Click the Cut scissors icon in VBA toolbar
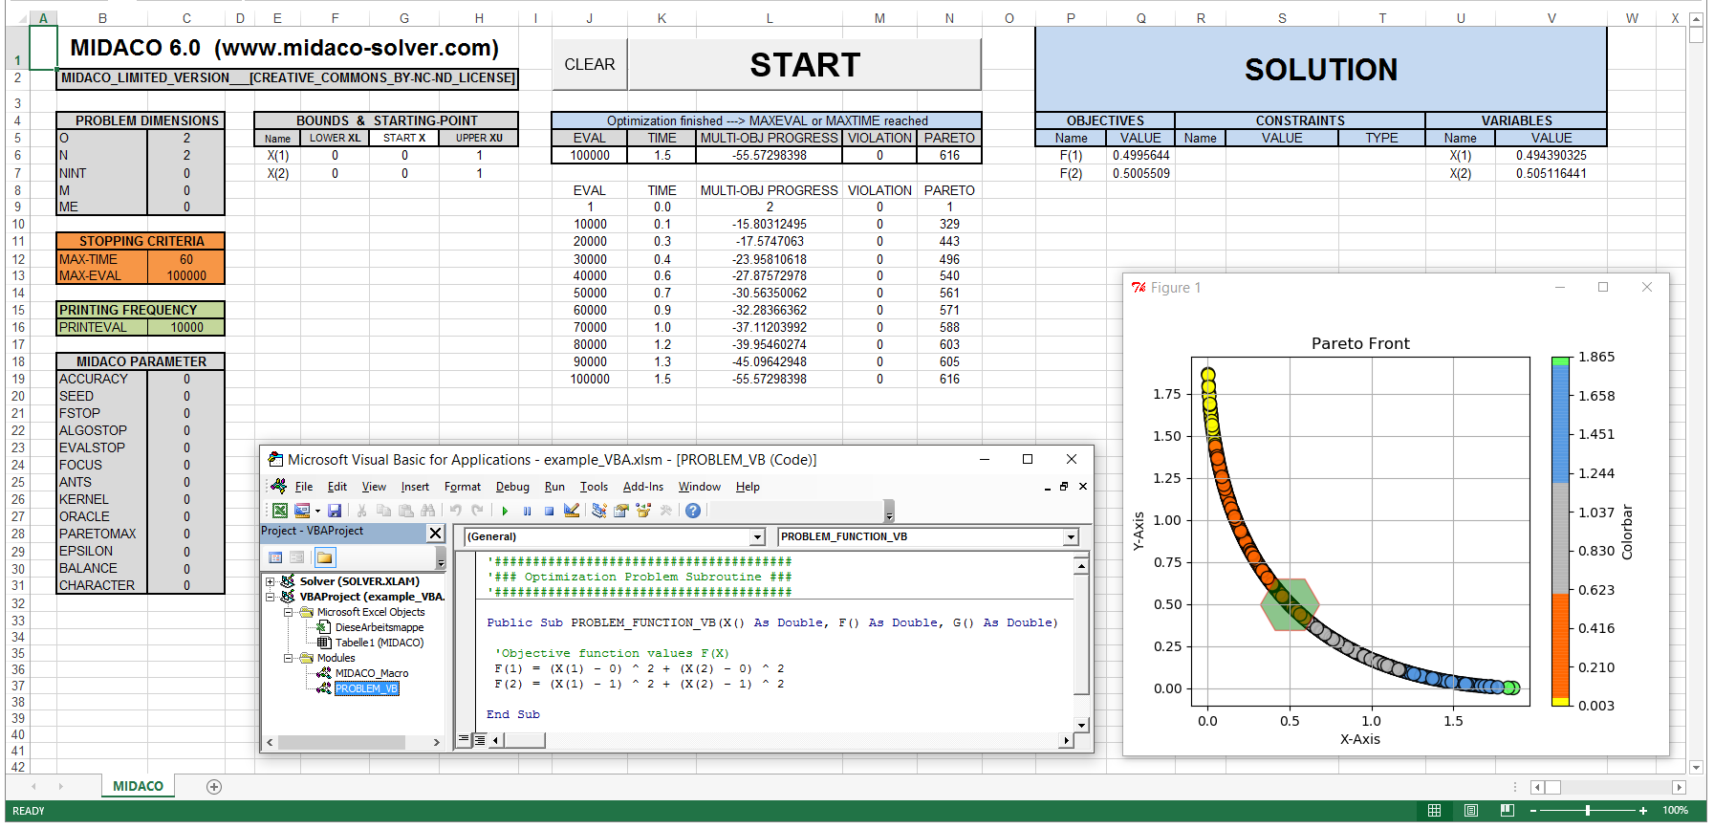 tap(362, 511)
